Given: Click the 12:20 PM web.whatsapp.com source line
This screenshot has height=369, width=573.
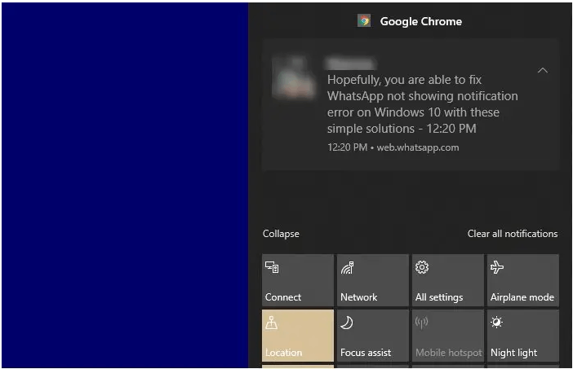Looking at the screenshot, I should [x=393, y=147].
